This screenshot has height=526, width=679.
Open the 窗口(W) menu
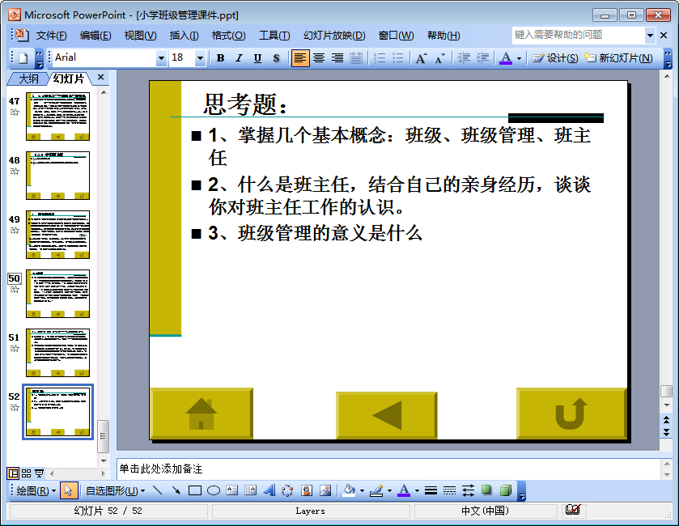click(x=396, y=36)
